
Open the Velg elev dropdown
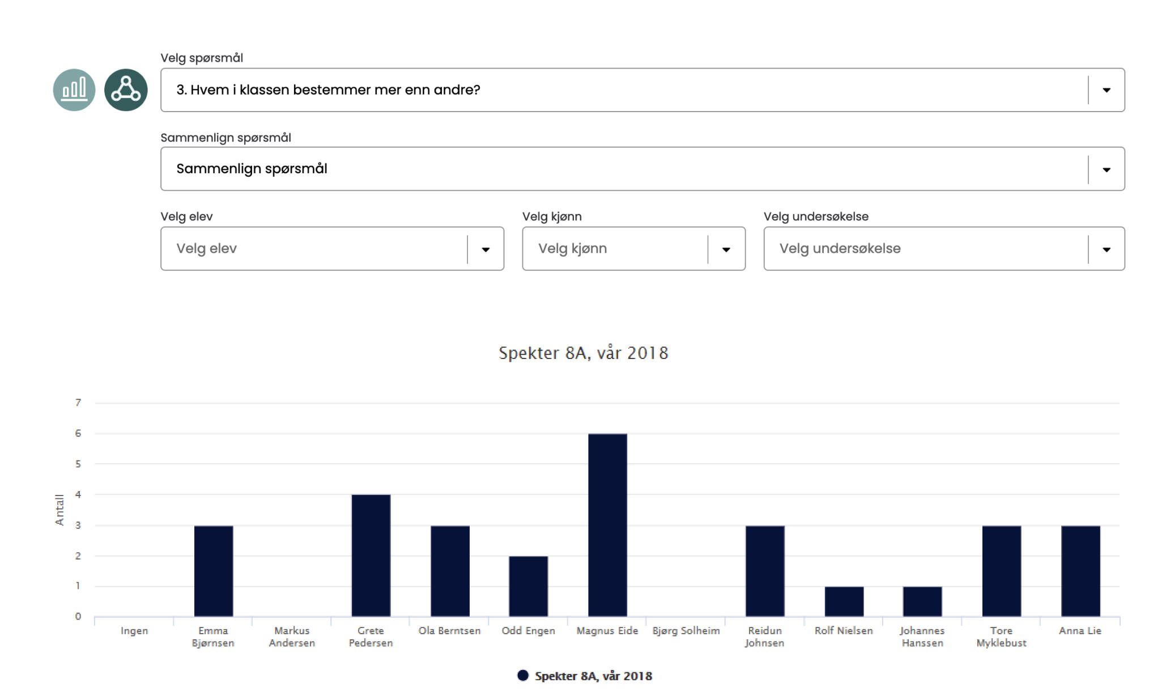[331, 249]
